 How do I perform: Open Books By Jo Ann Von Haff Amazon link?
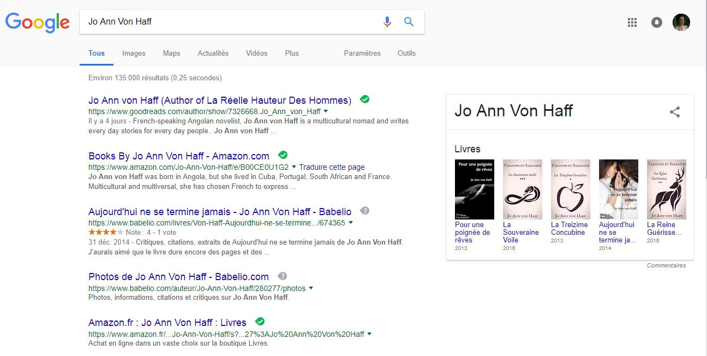(x=179, y=156)
